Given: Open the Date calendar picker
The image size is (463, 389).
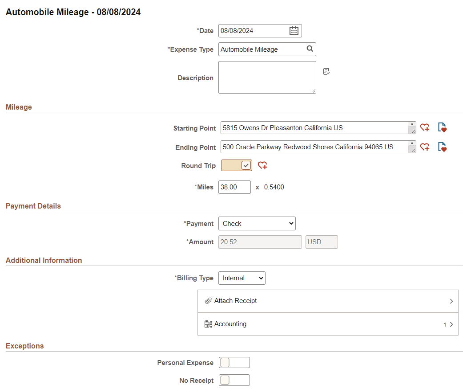Looking at the screenshot, I should pos(294,30).
